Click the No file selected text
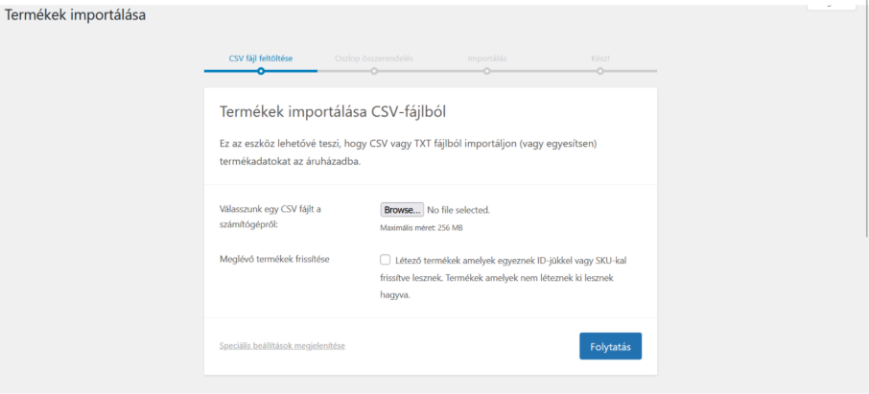 pyautogui.click(x=458, y=210)
